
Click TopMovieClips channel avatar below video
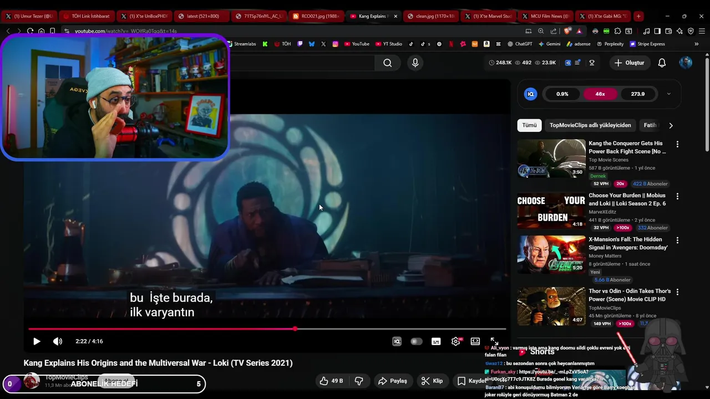point(32,381)
